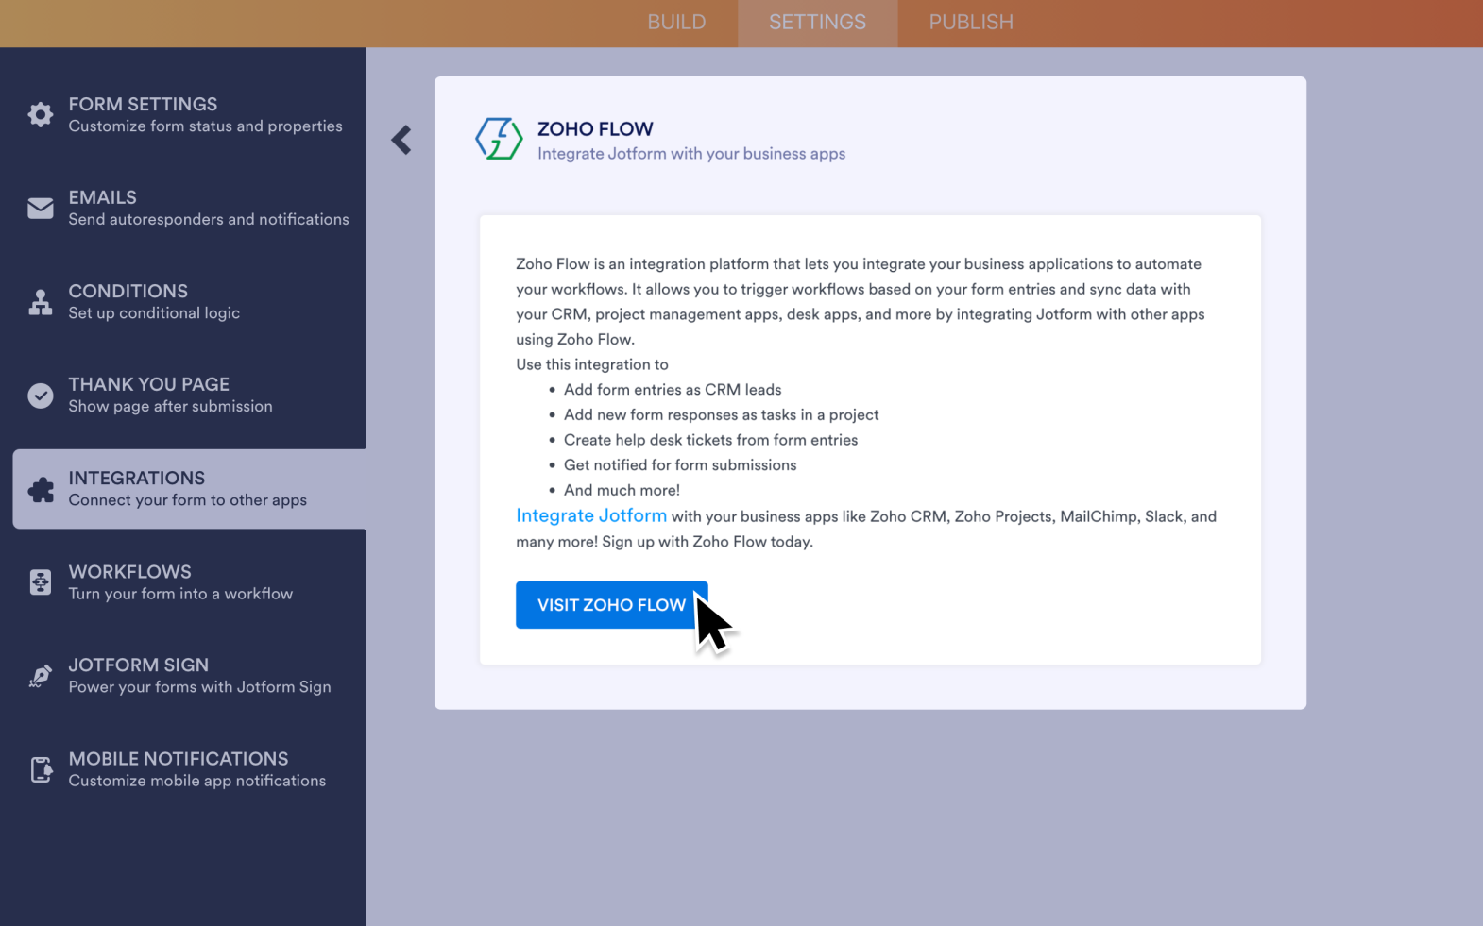
Task: Follow the Integrate Jotform link
Action: 590,515
